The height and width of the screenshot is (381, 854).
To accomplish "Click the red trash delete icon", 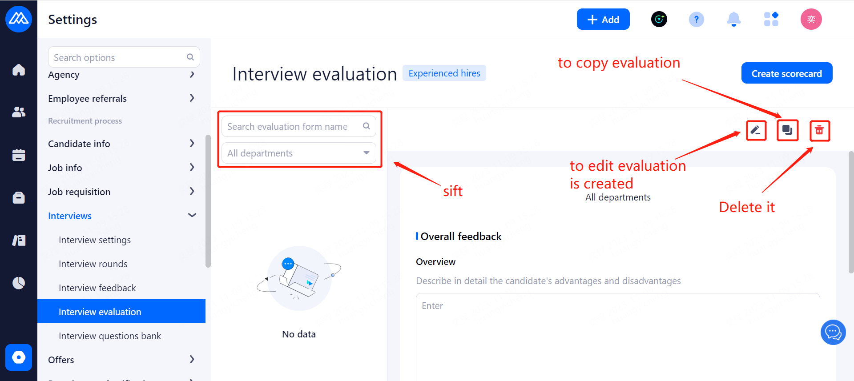I will 819,131.
